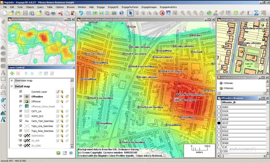
Task: Open the Engage3D menu
Action: 113,7
